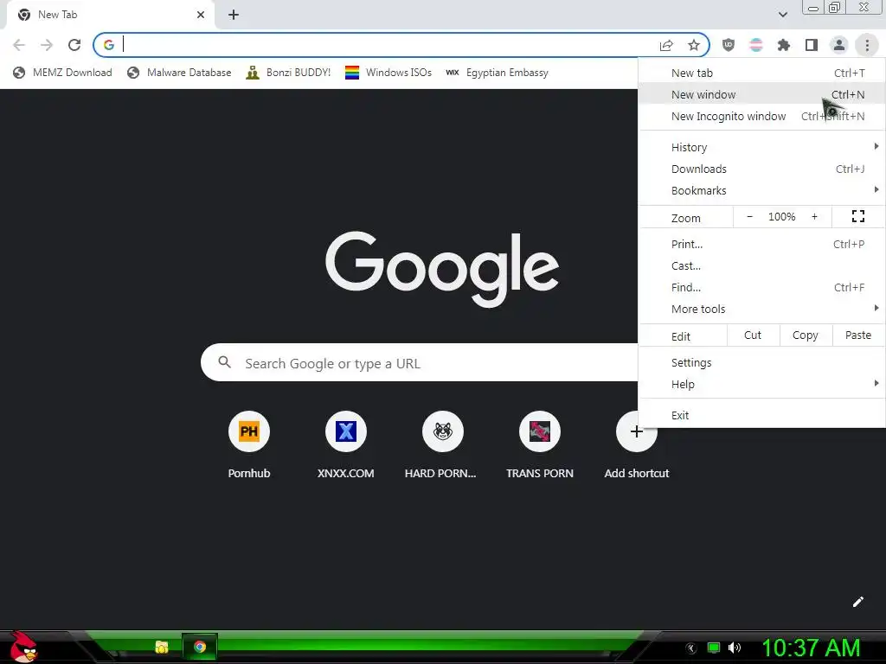Open the uBlock Origin shield extension
Viewport: 886px width, 664px height.
pyautogui.click(x=729, y=45)
